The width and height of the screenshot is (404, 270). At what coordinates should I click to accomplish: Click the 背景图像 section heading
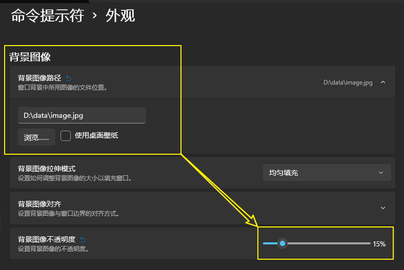(30, 57)
